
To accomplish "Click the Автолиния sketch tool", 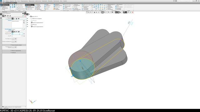I will coord(19,5).
